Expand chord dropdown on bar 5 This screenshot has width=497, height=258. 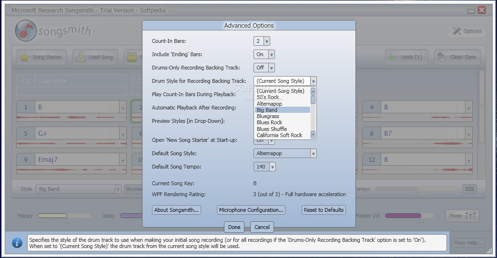pyautogui.click(x=122, y=134)
